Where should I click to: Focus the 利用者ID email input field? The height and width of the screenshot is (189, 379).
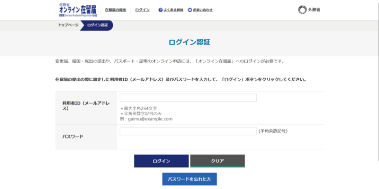[x=188, y=98]
